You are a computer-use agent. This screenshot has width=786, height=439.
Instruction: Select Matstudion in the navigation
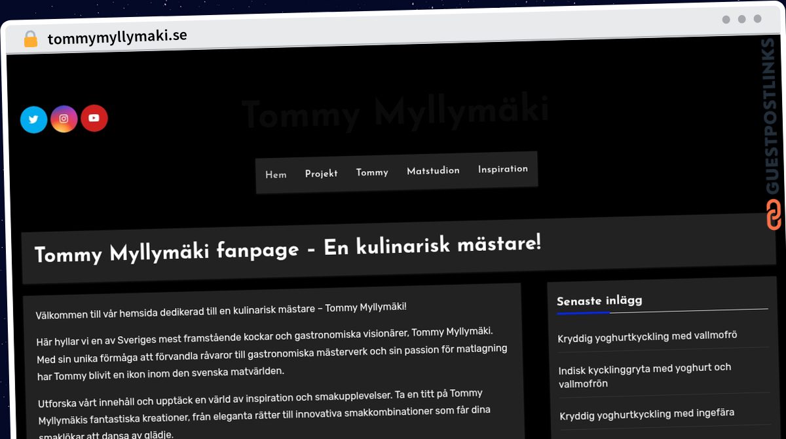[x=433, y=171]
